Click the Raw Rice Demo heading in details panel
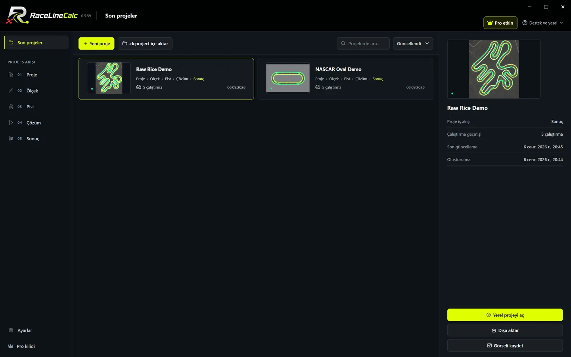 tap(468, 108)
